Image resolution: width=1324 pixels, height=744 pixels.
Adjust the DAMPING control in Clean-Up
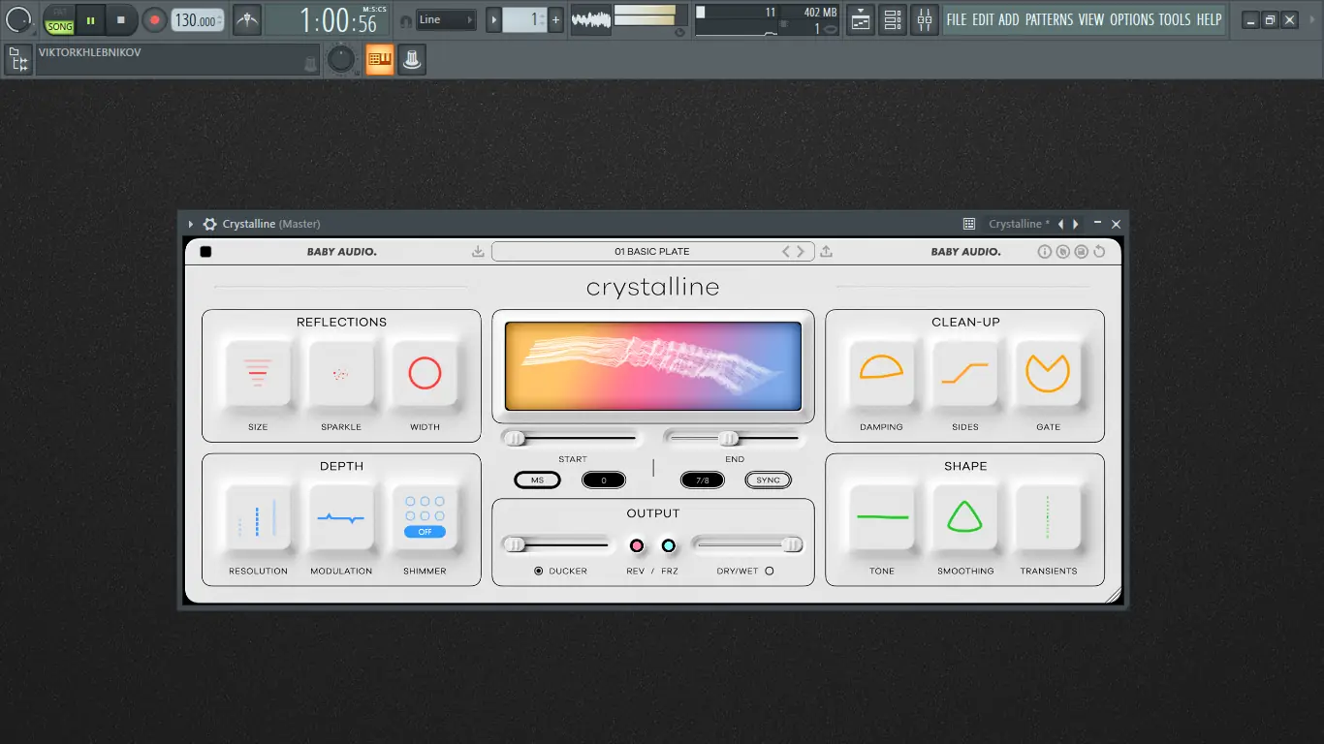point(881,373)
